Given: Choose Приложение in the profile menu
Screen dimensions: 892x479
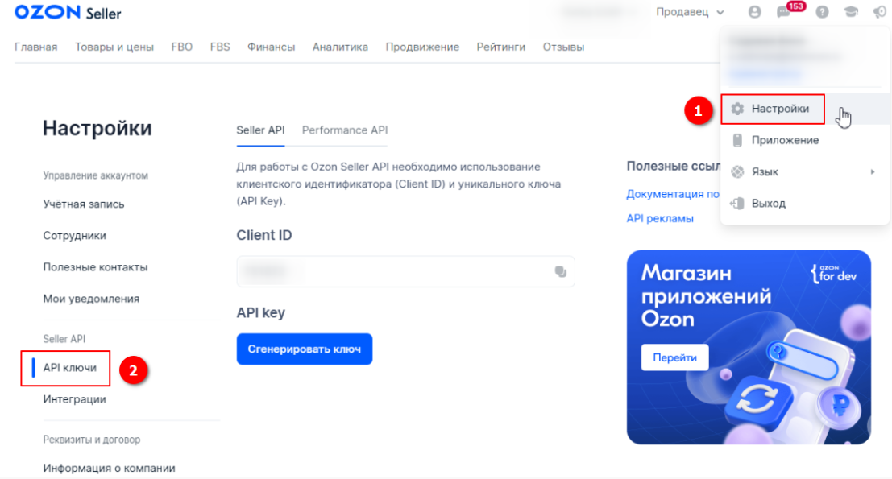Looking at the screenshot, I should click(785, 140).
